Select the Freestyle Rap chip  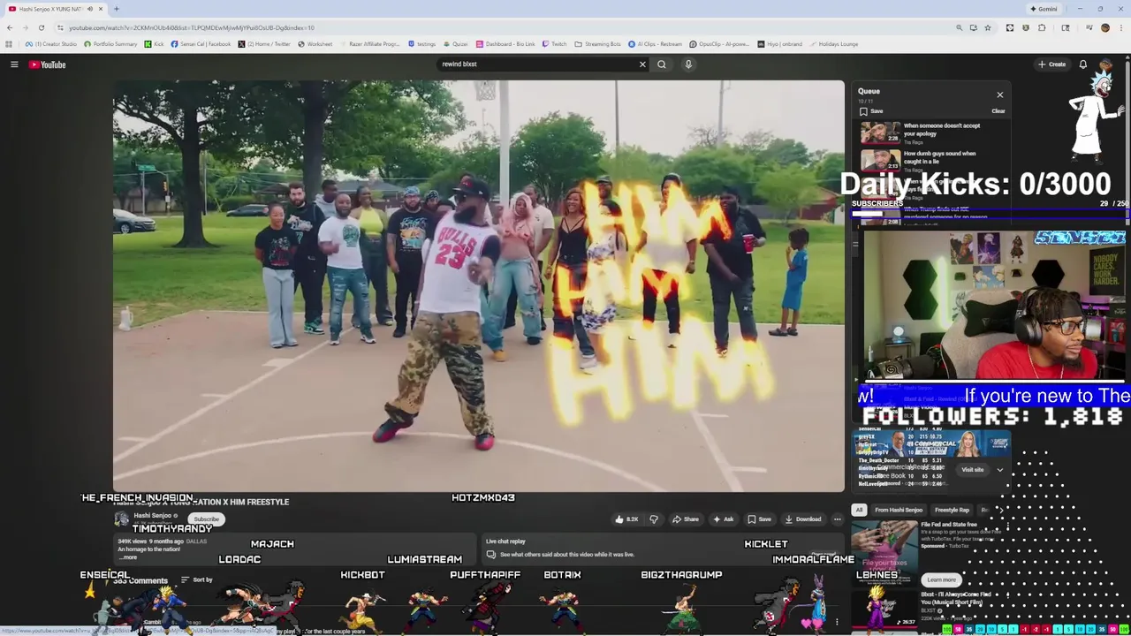click(x=952, y=510)
